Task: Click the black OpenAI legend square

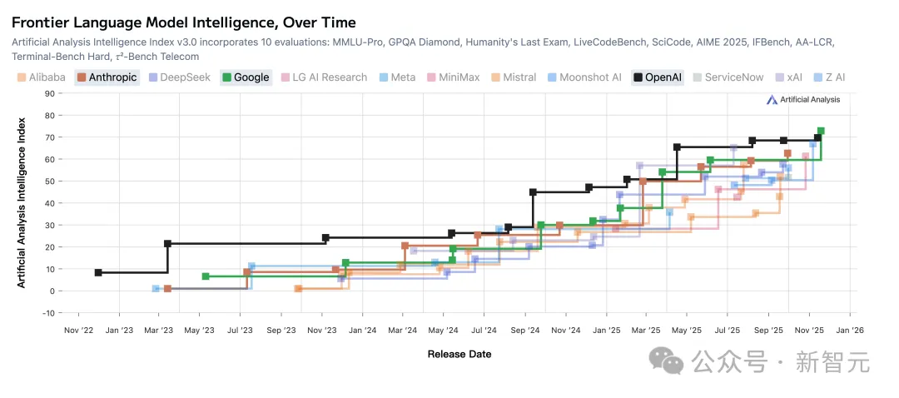Action: 638,77
